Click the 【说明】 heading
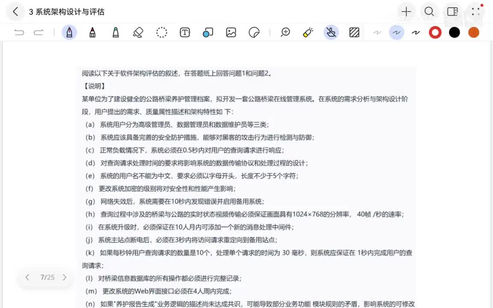The image size is (493, 308). coord(94,86)
